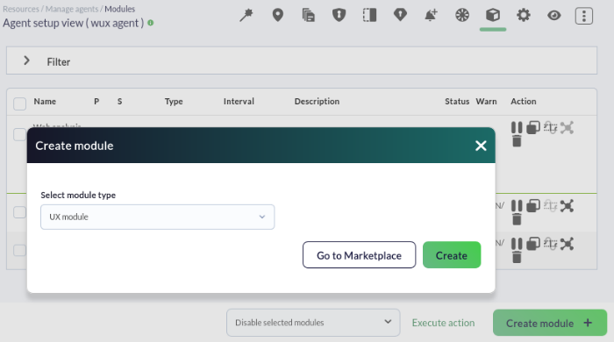614x342 pixels.
Task: Click duplicate icon in the middle module row
Action: (x=533, y=206)
